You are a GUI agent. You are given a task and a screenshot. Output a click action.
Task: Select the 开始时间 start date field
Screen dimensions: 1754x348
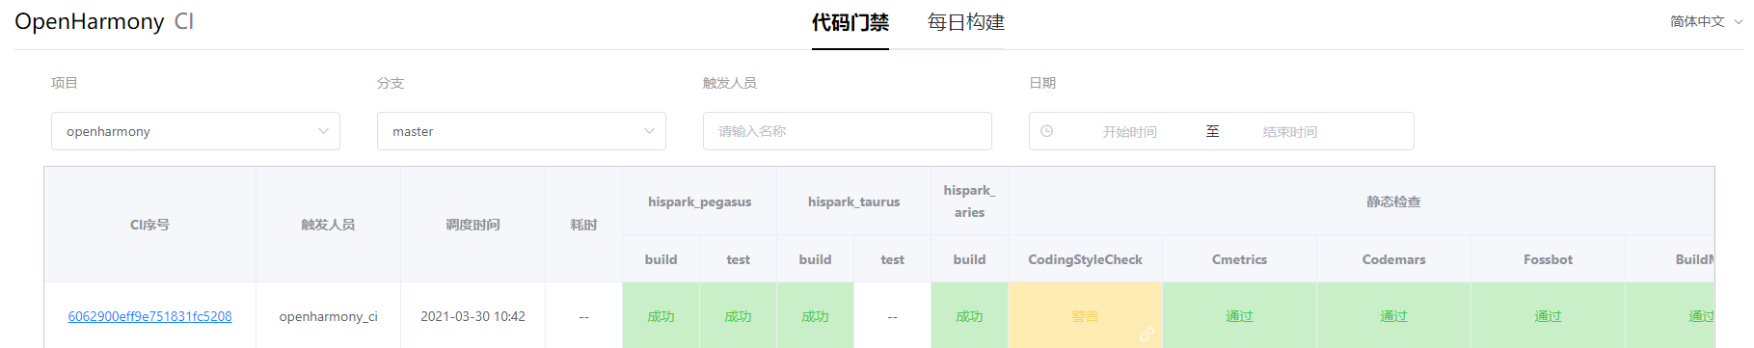tap(1129, 132)
